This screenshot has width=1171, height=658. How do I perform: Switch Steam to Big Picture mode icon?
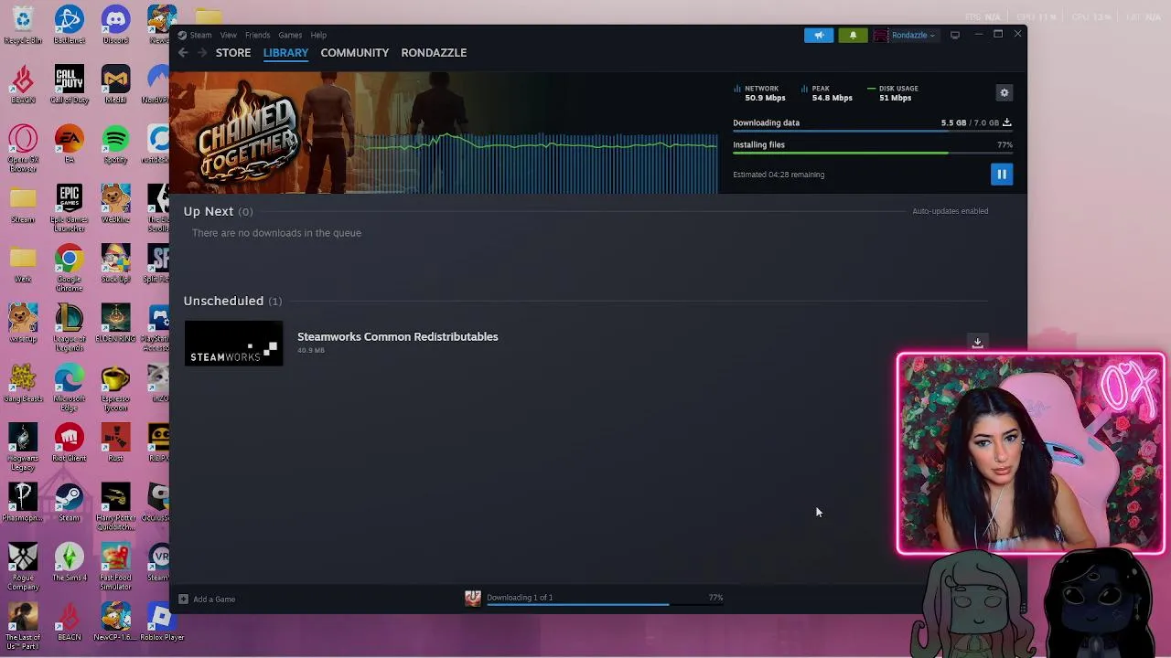(x=955, y=35)
